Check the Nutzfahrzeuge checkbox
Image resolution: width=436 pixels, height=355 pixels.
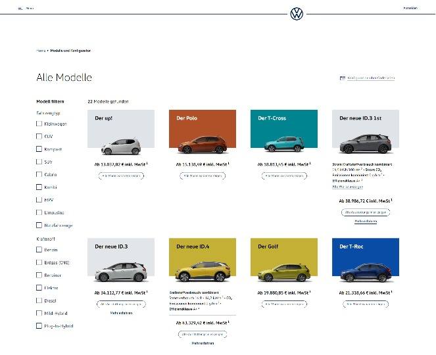click(x=39, y=225)
